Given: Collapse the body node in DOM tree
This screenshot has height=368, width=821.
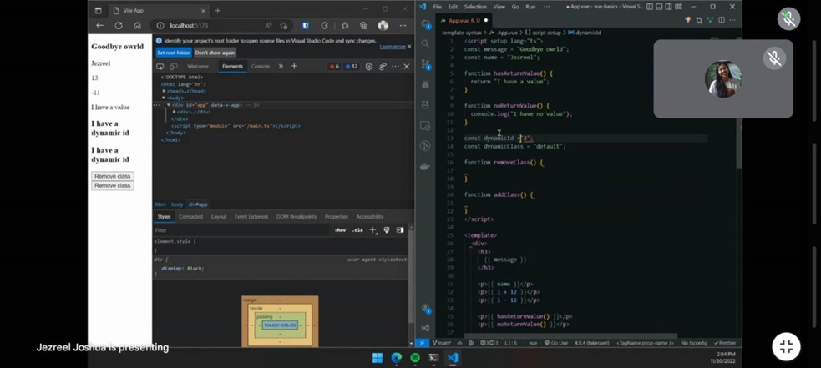Looking at the screenshot, I should pos(164,98).
